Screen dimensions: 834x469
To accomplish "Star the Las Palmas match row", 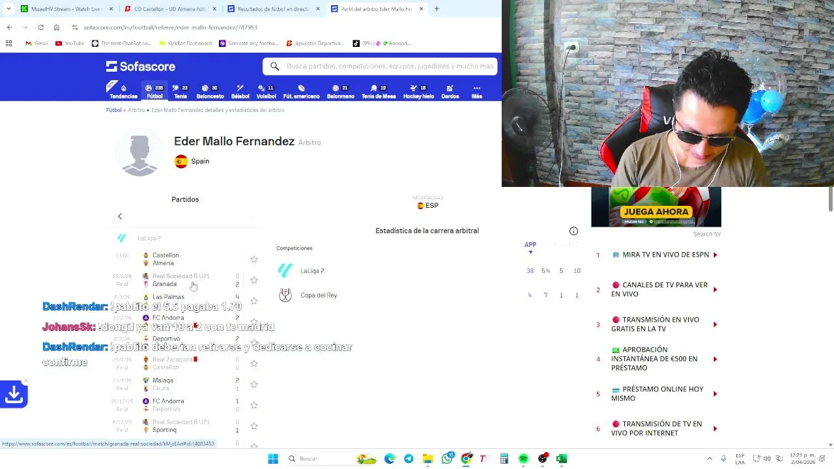I will click(x=254, y=301).
